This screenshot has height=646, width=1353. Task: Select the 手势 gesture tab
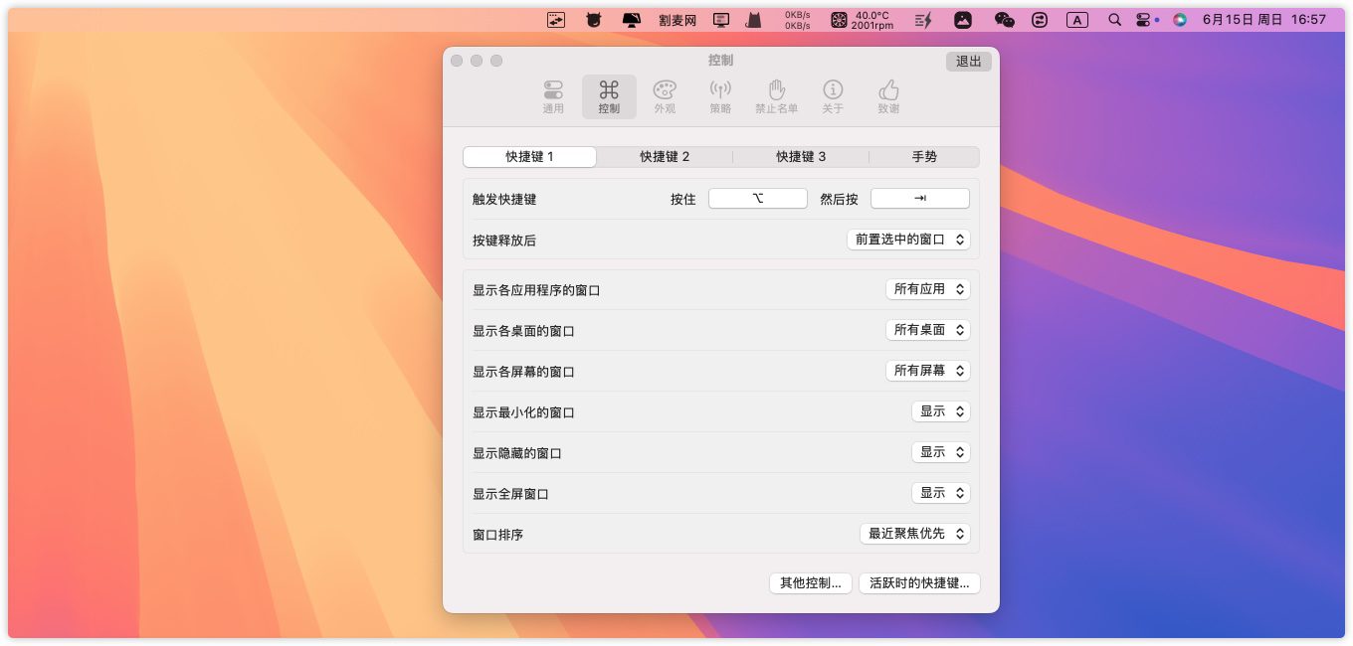pos(924,157)
